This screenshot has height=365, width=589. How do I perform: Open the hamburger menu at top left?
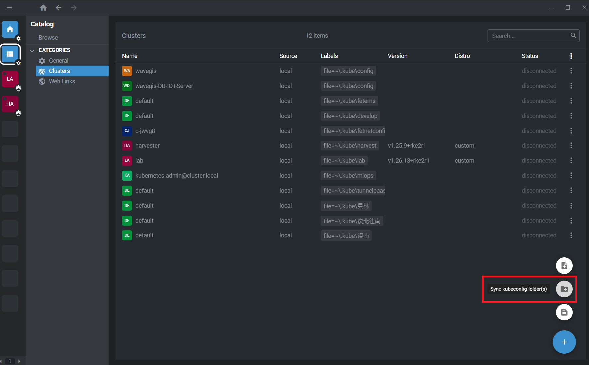click(x=9, y=8)
